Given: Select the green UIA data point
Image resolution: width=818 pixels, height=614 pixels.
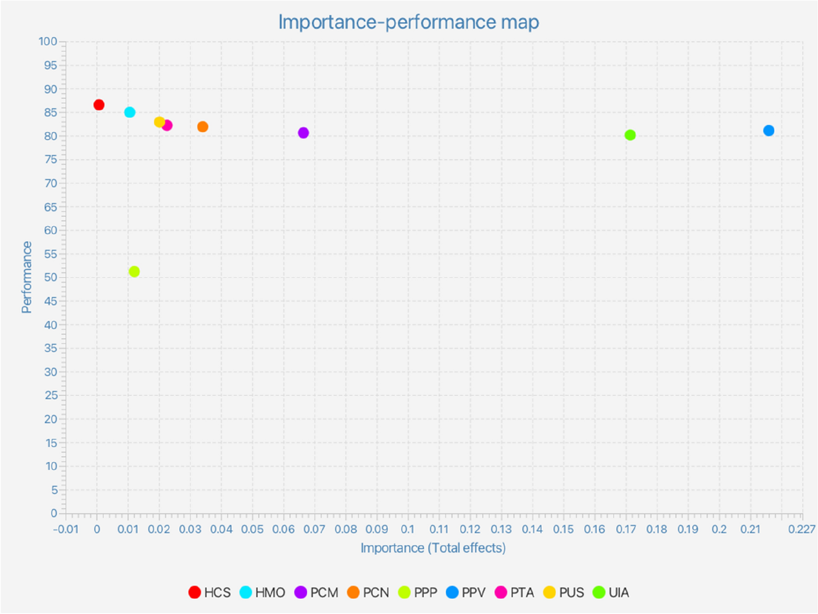Looking at the screenshot, I should [x=630, y=135].
